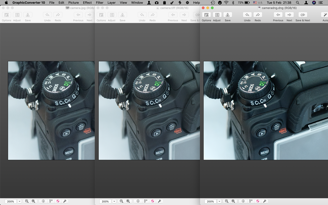Click Redo in the camera.jpg window
Viewport: 328px width, 205px height.
(x=58, y=15)
